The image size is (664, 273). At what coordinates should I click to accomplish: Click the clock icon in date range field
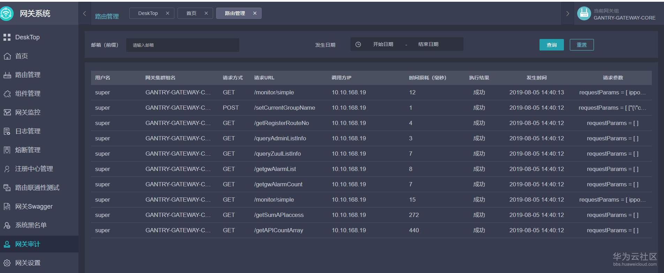click(x=358, y=45)
